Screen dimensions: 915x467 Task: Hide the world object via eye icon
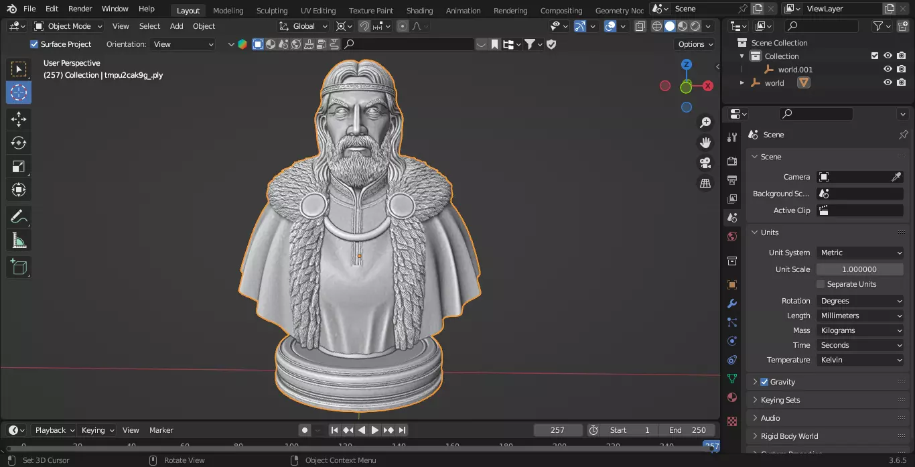tap(888, 83)
